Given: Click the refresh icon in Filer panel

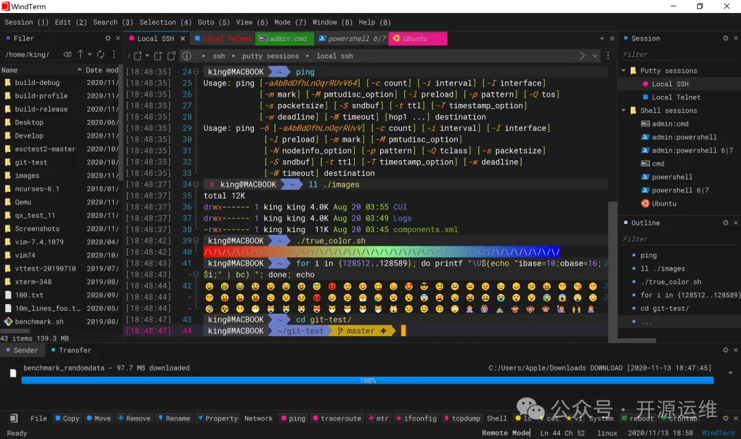Looking at the screenshot, I should [101, 54].
